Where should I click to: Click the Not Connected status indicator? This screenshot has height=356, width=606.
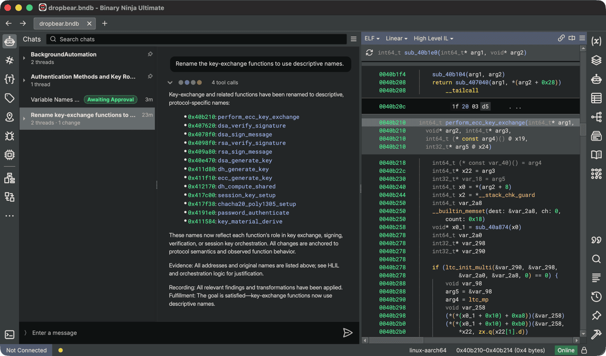click(x=27, y=350)
